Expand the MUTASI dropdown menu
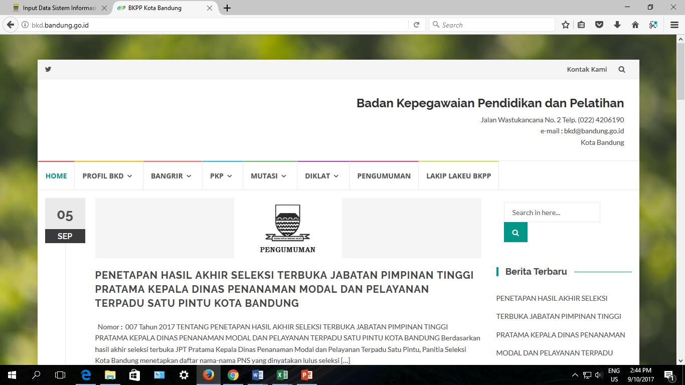Image resolution: width=685 pixels, height=385 pixels. [x=269, y=176]
